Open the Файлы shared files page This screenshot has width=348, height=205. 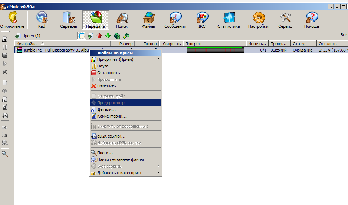pyautogui.click(x=148, y=20)
